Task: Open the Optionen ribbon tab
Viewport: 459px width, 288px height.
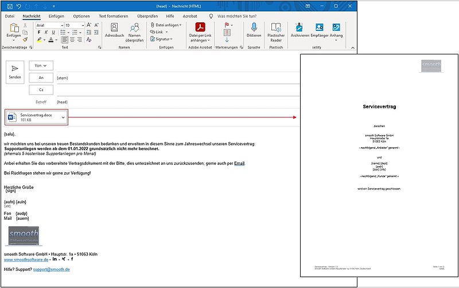Action: click(81, 16)
